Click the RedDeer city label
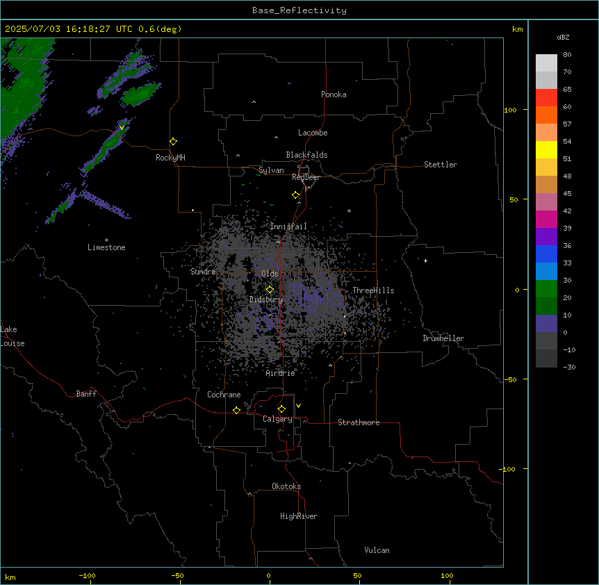This screenshot has width=599, height=585. (x=306, y=177)
